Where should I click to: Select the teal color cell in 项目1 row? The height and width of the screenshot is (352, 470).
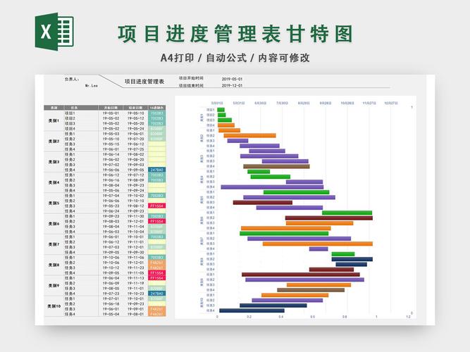(156, 113)
